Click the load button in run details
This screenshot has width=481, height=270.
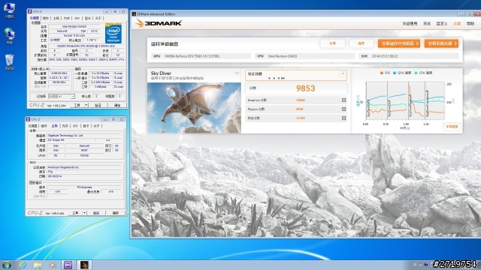click(332, 43)
